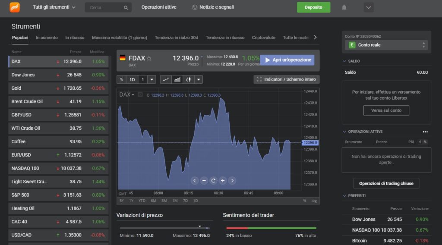Open Operazioni di trading chiuse

[x=386, y=183]
